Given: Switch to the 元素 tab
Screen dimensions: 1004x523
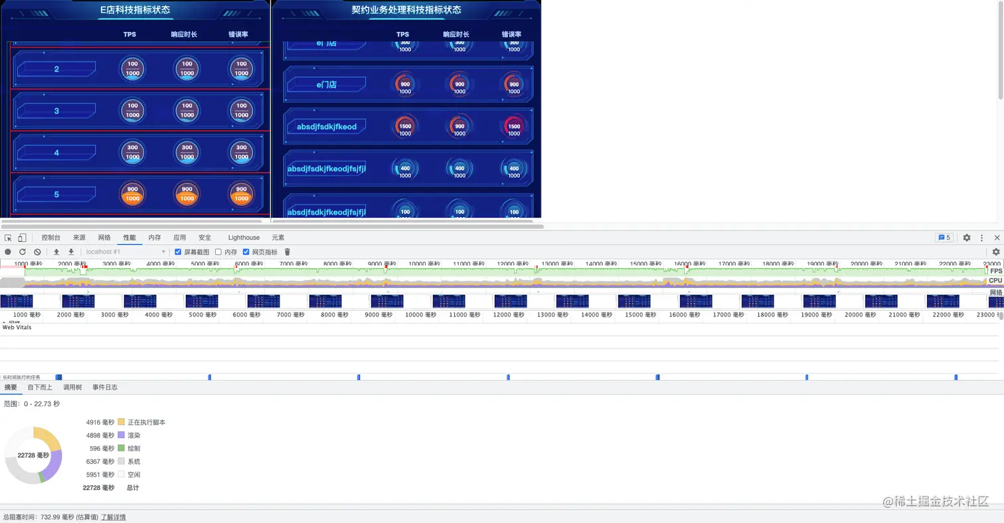Looking at the screenshot, I should click(278, 238).
